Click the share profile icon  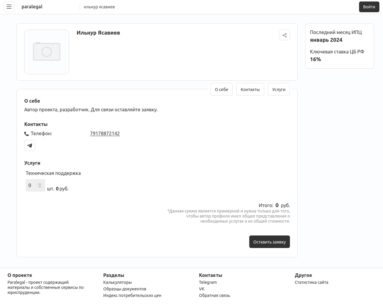pos(285,35)
